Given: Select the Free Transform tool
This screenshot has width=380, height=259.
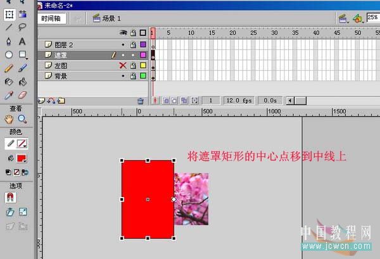Looking at the screenshot, I should pyautogui.click(x=9, y=15).
